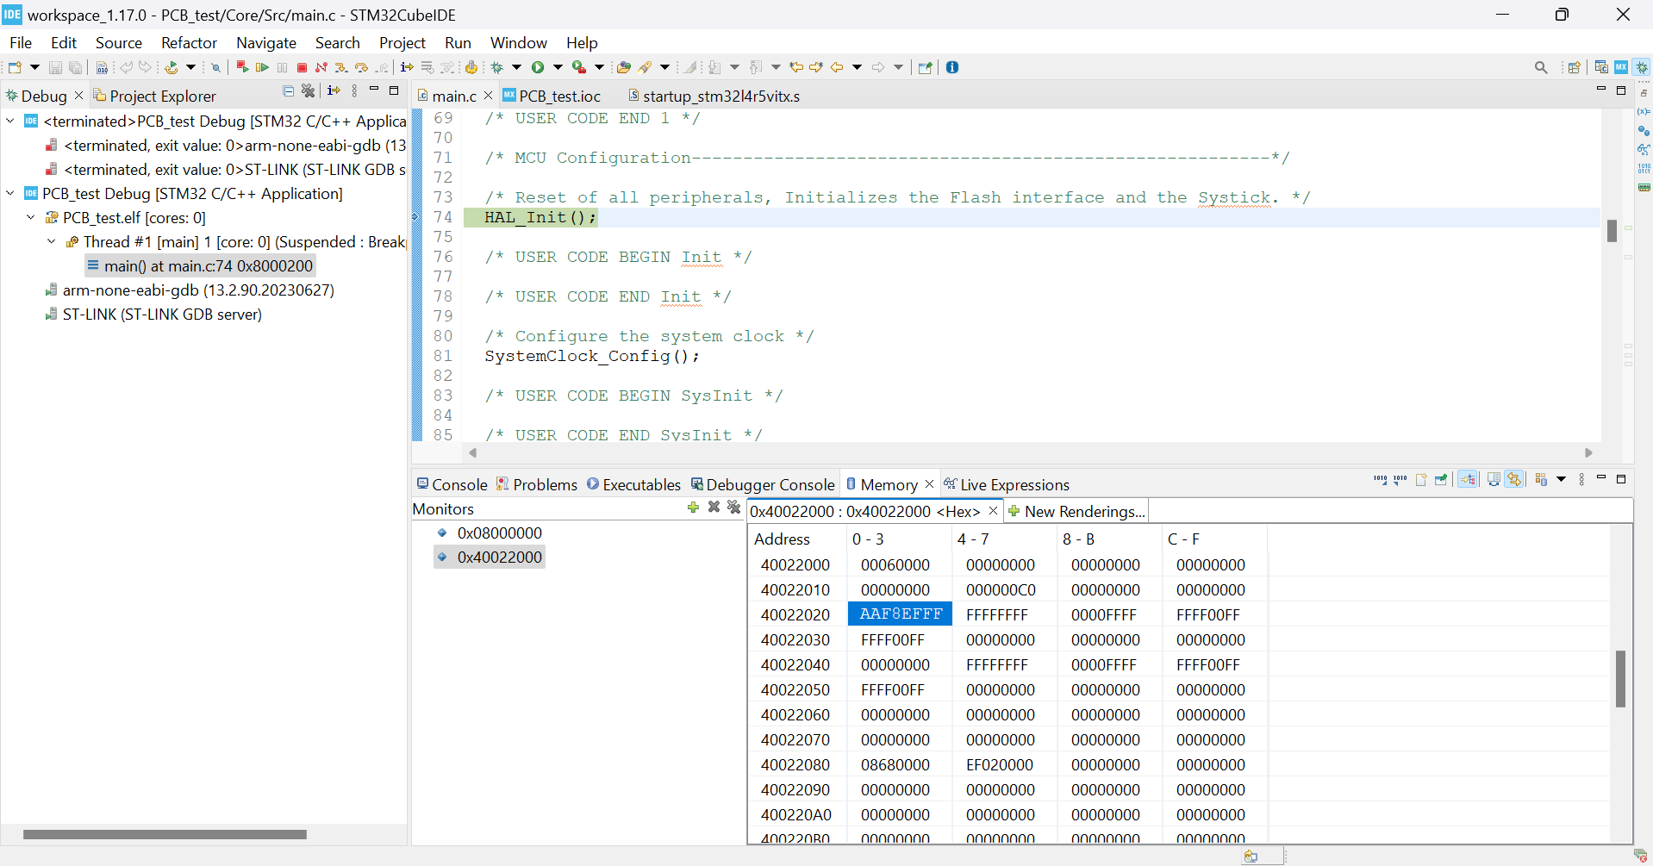
Task: Click the Debug view horizontal scrollbar
Action: [x=165, y=834]
